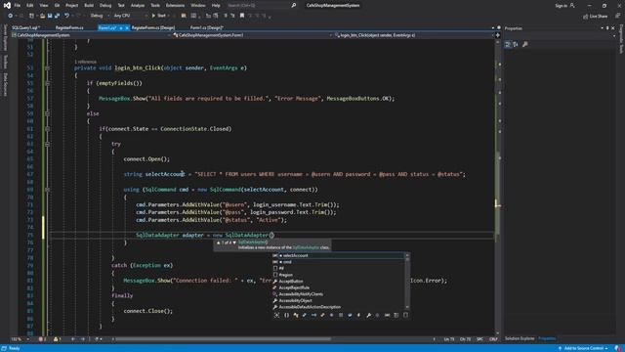Screen dimensions: 625x352
Task: Toggle the first locals IntelliSense filter icon
Action: coord(277,315)
